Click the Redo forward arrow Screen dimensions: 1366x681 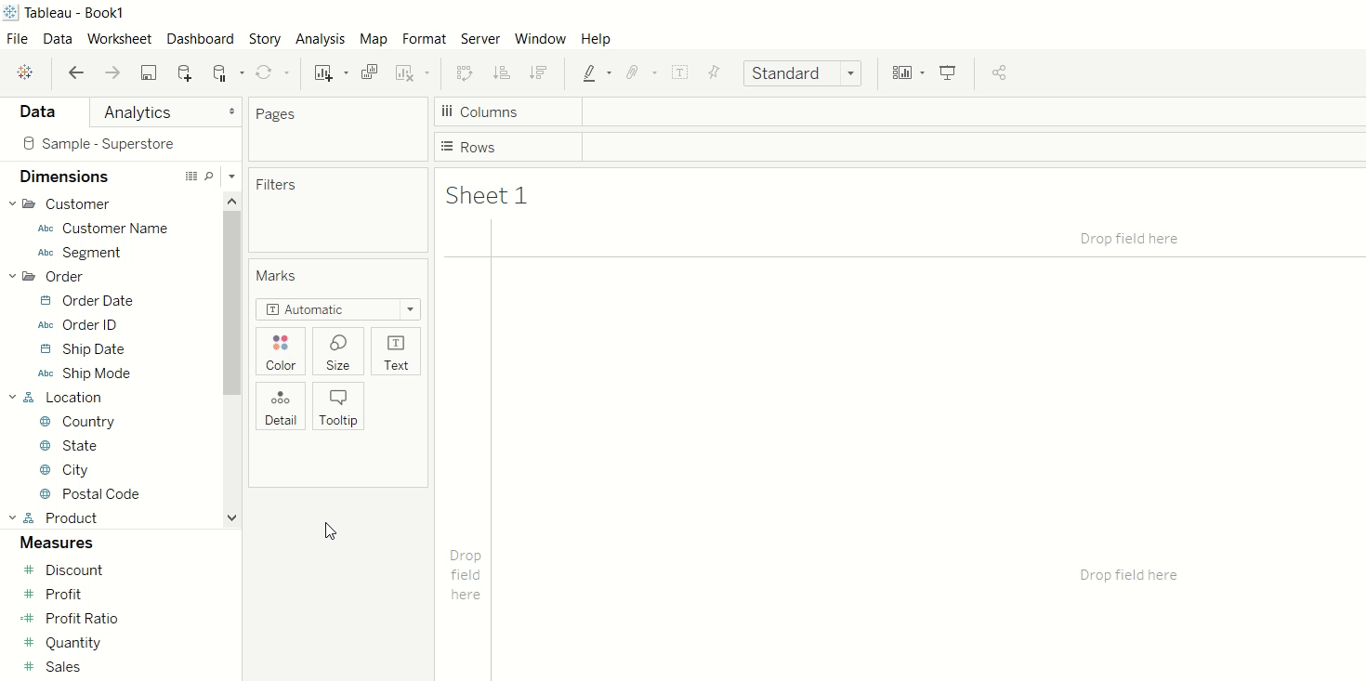coord(112,72)
